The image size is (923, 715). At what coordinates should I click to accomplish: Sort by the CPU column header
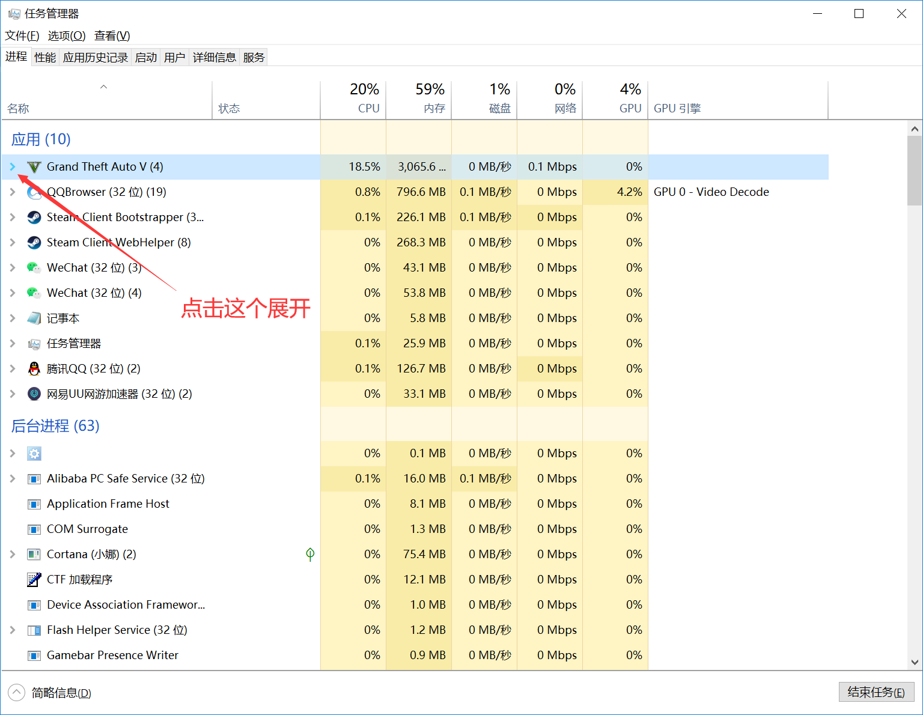pos(353,100)
